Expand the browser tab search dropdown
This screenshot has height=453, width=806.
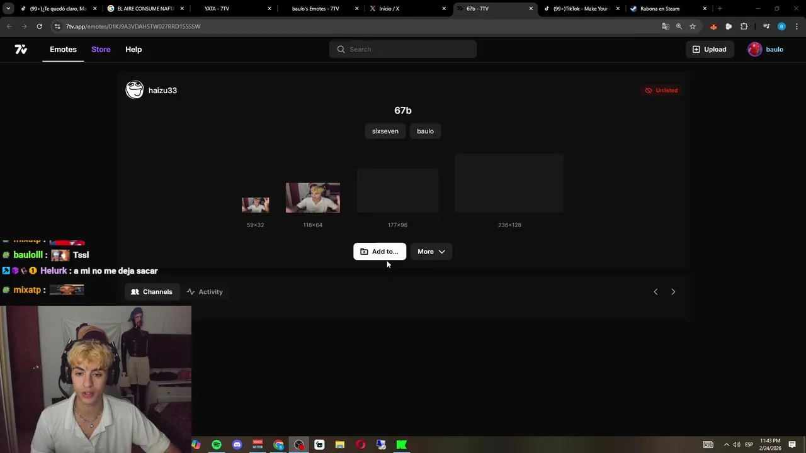pos(8,9)
